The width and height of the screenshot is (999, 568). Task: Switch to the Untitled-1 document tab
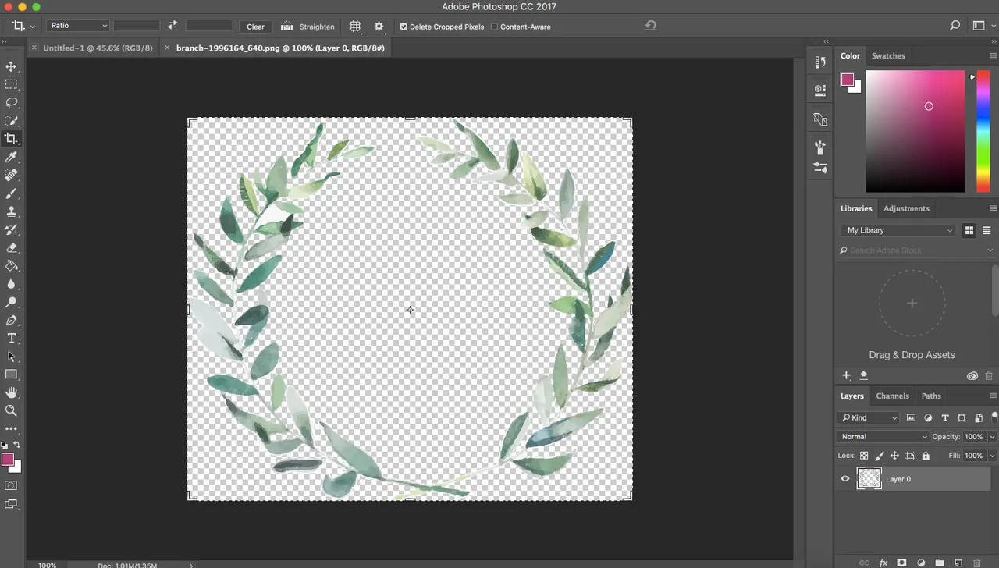(98, 48)
